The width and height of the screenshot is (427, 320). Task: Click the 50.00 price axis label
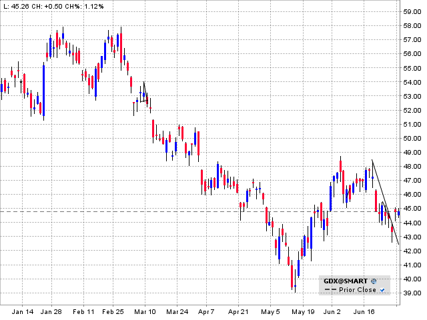pos(412,139)
